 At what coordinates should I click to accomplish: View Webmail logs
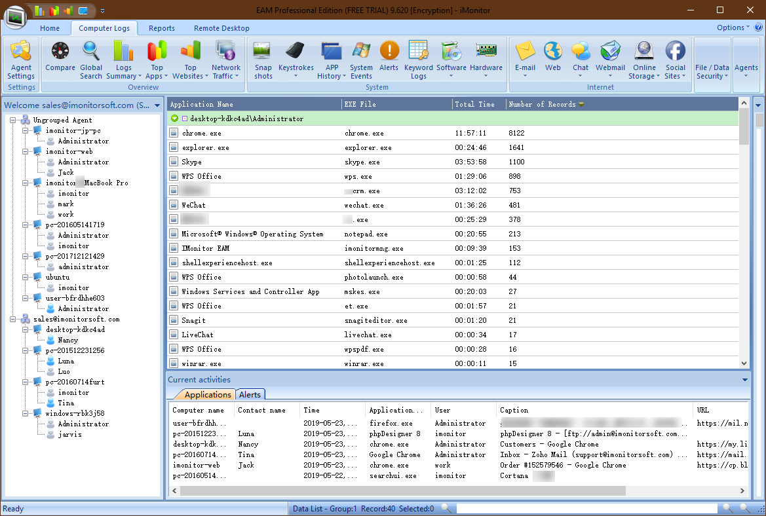pyautogui.click(x=610, y=59)
